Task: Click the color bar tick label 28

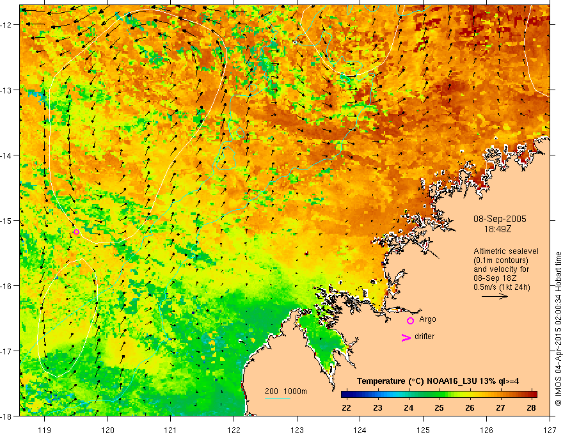Action: (x=532, y=407)
